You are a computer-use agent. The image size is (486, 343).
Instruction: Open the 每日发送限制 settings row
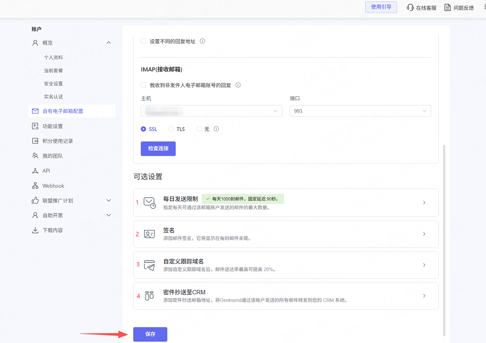(x=285, y=202)
